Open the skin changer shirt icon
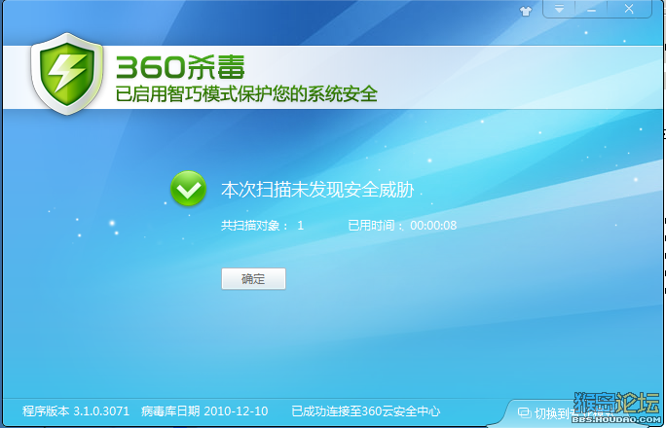 pyautogui.click(x=526, y=11)
